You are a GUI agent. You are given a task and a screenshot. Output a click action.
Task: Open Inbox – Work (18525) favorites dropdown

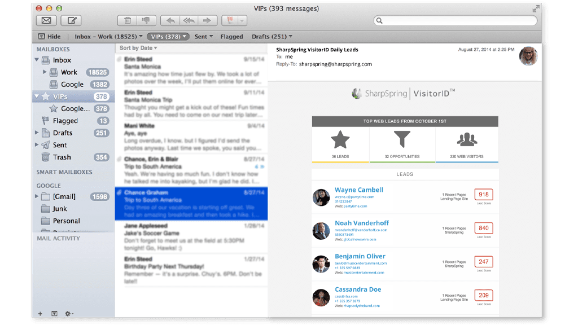click(108, 37)
